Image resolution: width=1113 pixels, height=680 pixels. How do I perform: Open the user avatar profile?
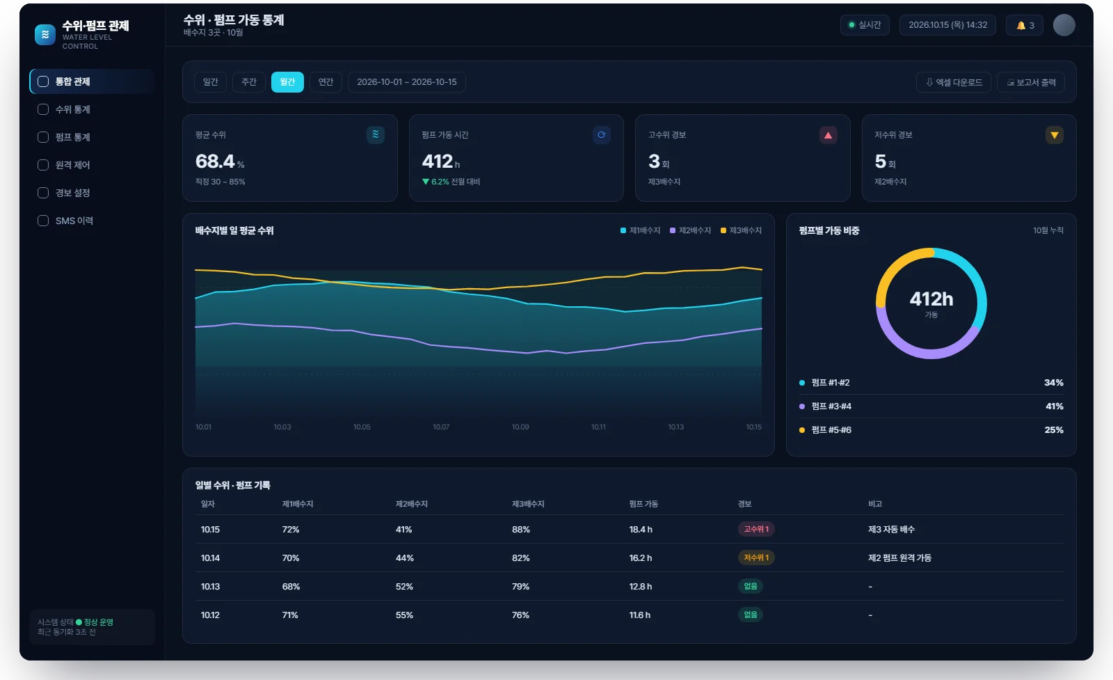1064,25
